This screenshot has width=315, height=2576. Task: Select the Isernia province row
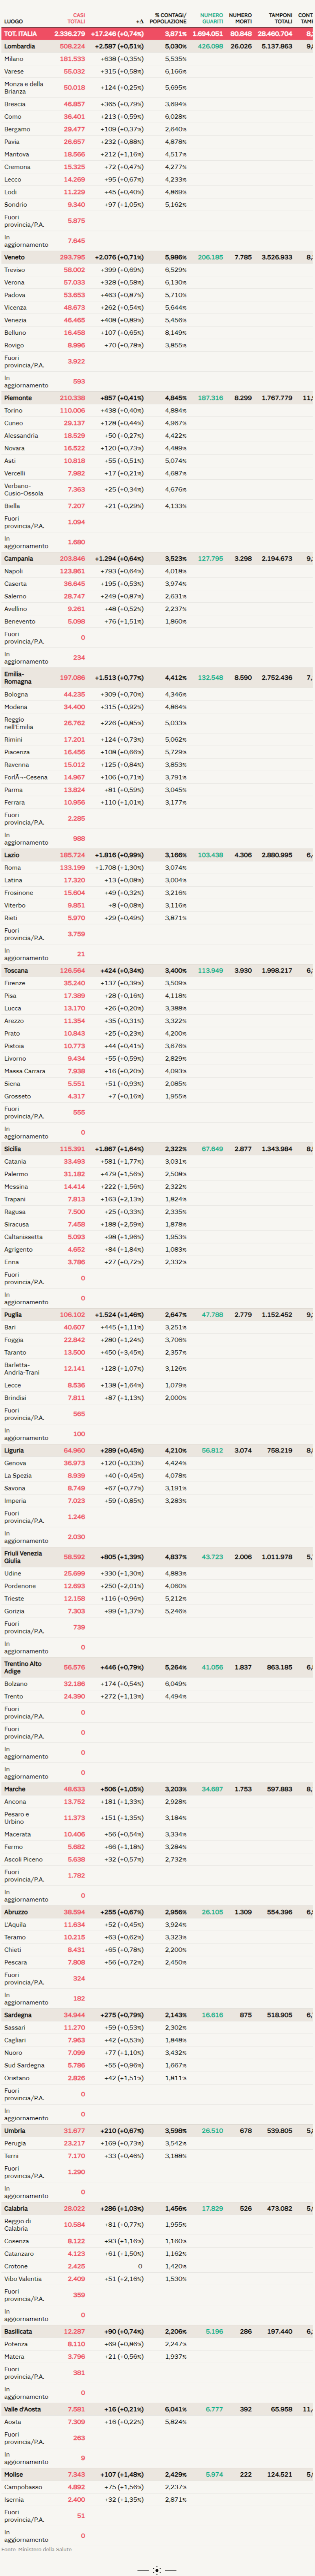point(157,2500)
